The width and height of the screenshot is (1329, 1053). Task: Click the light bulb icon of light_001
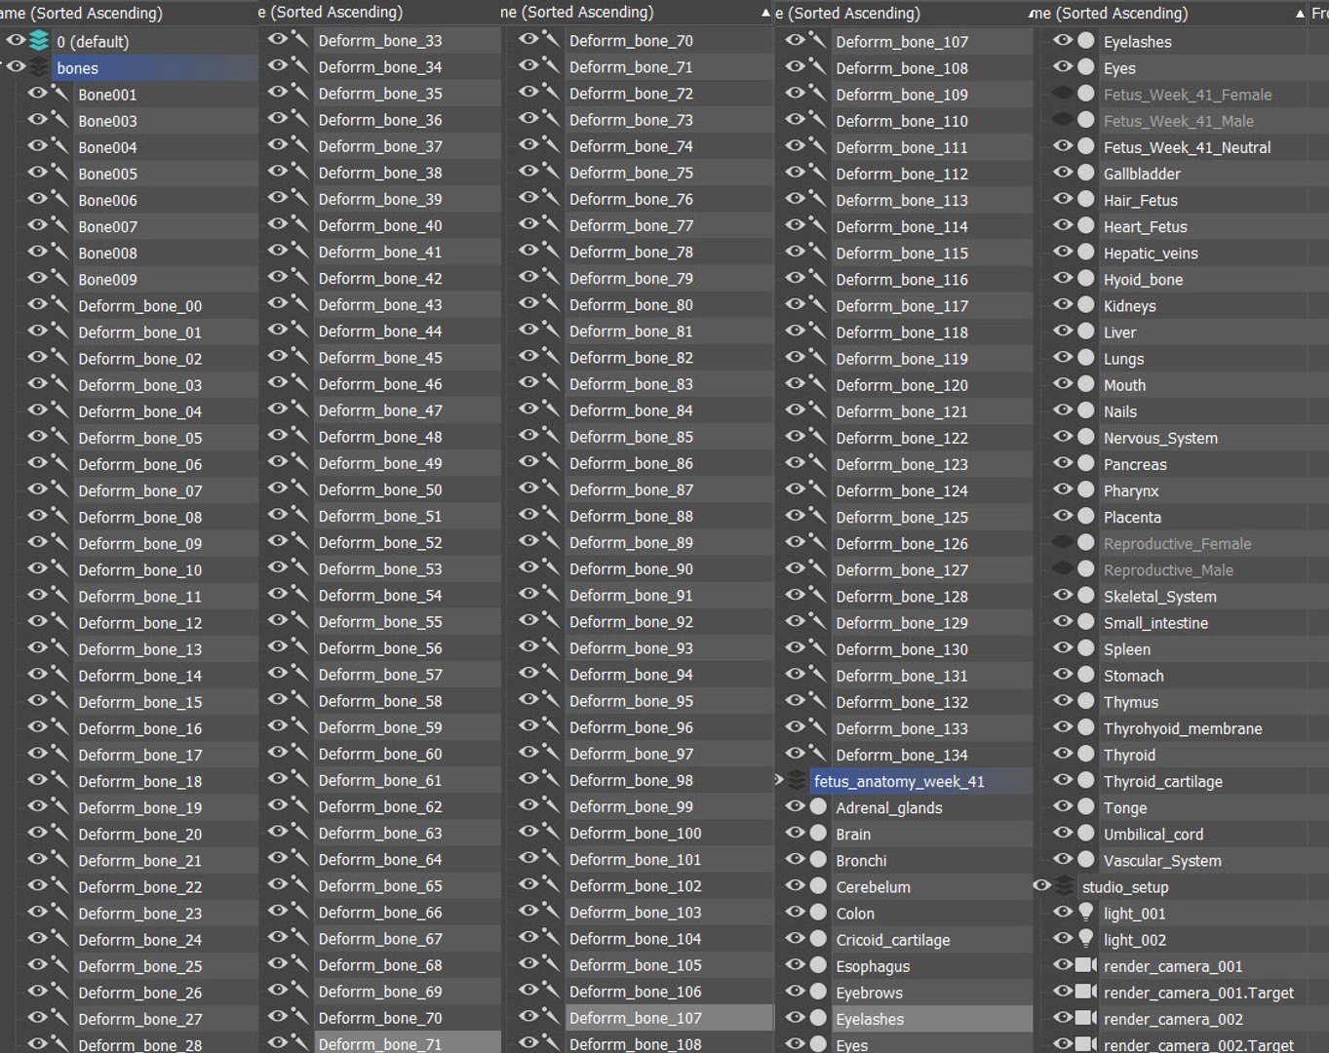point(1086,912)
